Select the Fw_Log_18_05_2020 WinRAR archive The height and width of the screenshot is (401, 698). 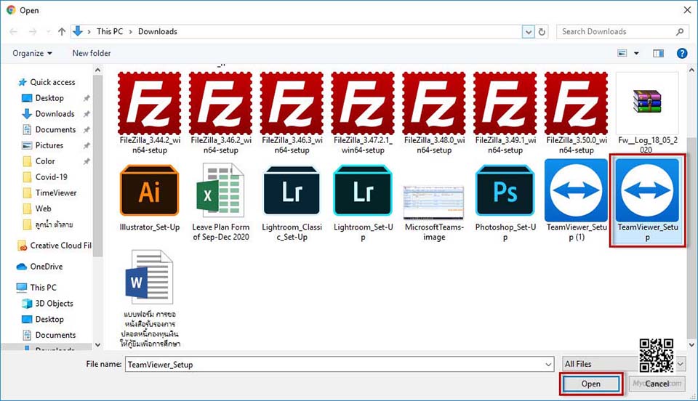click(x=647, y=102)
